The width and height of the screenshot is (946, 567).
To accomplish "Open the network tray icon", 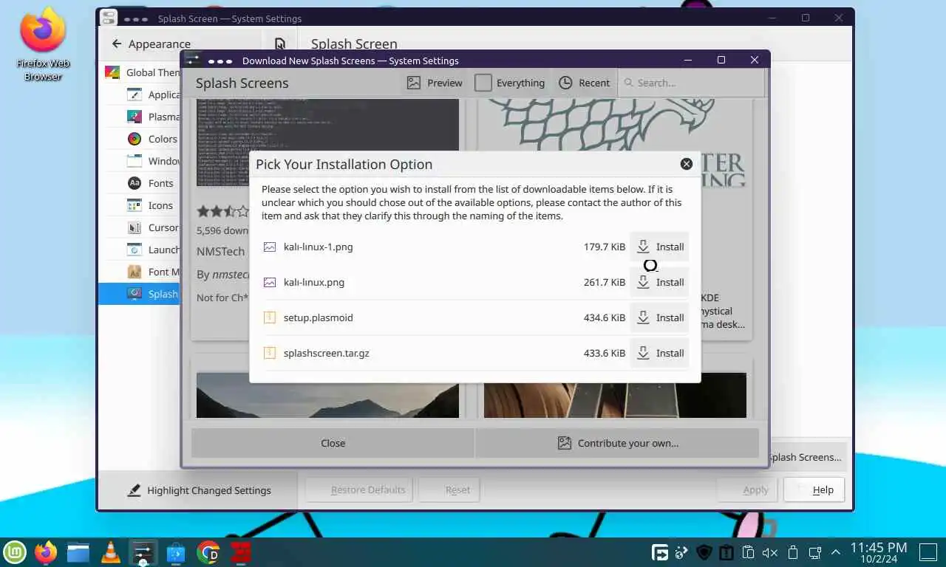I will point(814,552).
